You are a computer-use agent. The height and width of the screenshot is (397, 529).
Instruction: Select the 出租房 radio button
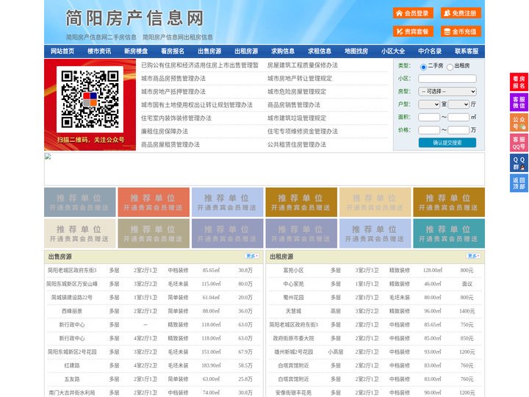tap(450, 67)
